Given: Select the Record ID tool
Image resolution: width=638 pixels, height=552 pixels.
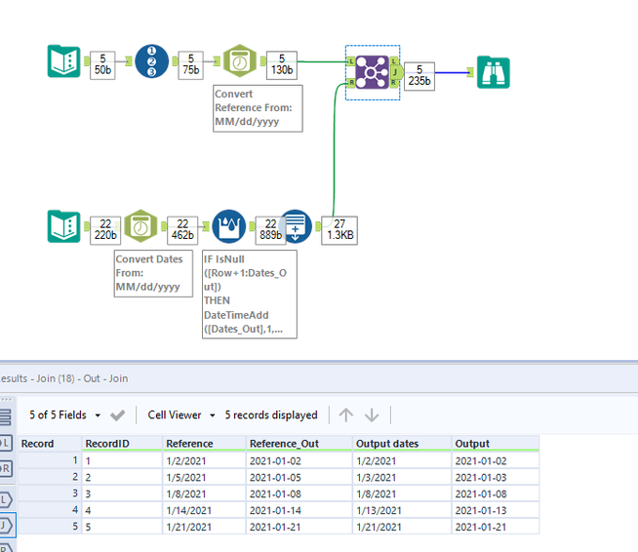Looking at the screenshot, I should 151,61.
